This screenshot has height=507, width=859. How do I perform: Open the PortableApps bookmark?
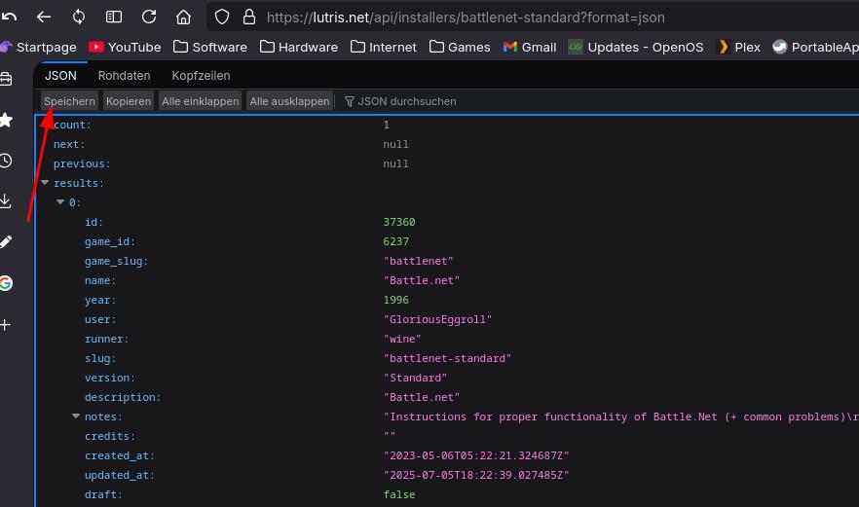(816, 47)
